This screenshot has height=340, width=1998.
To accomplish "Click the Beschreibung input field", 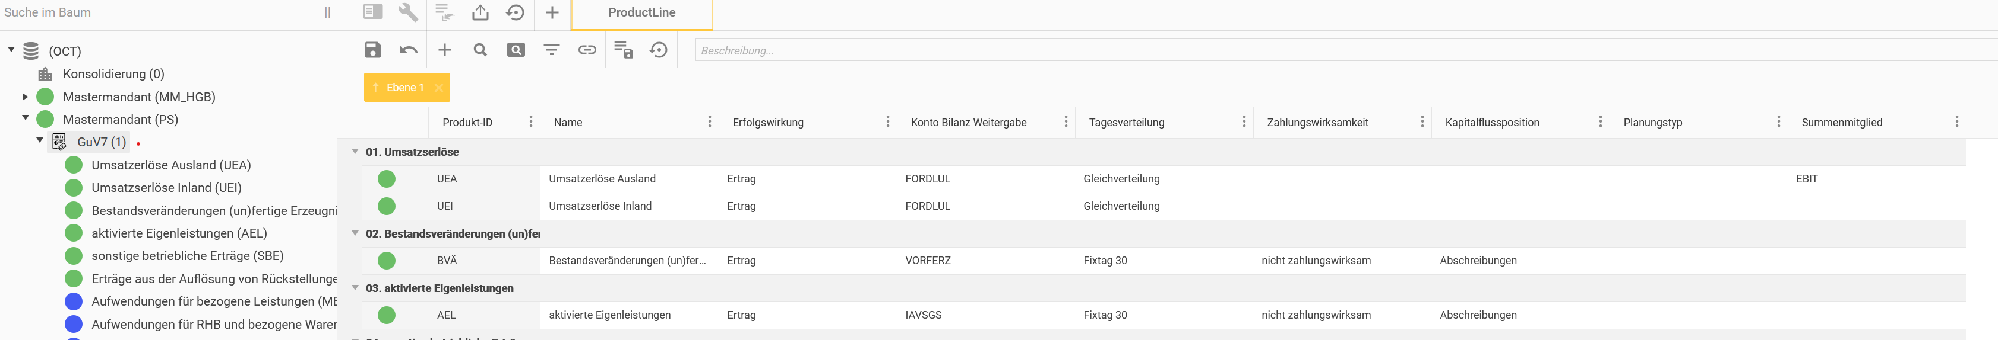I will [1319, 51].
